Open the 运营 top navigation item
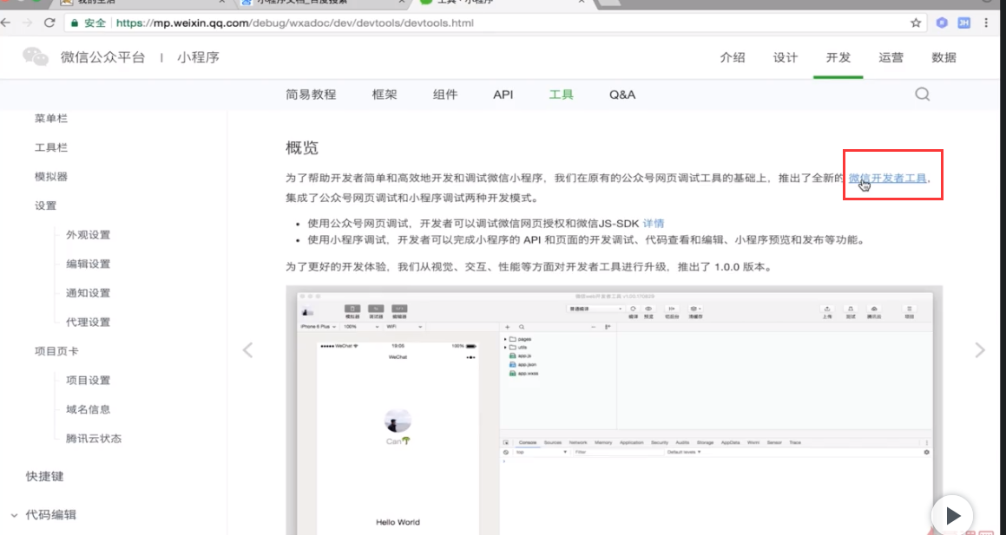 [891, 58]
